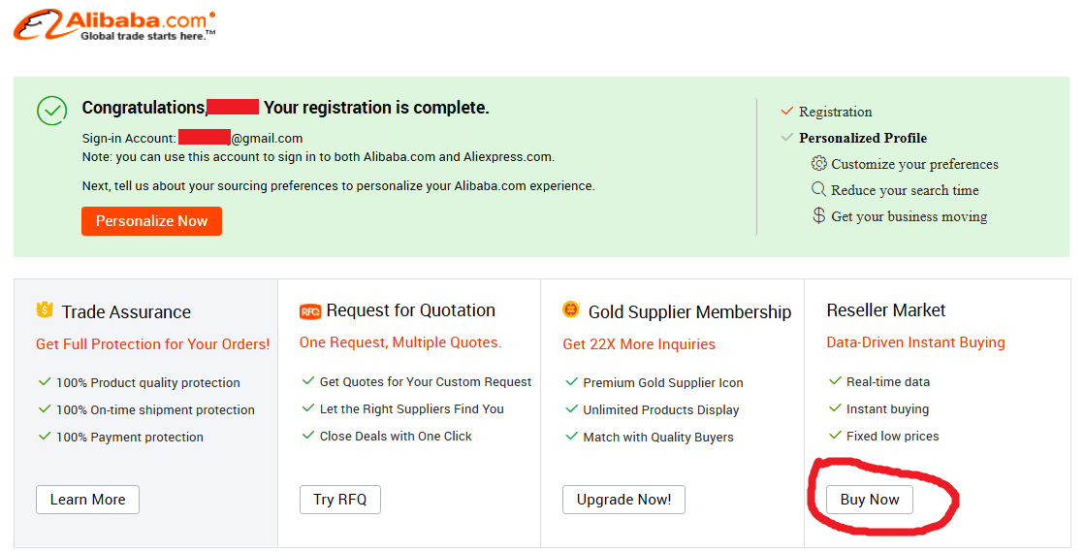Click the dollar icon beside Get your business moving

pyautogui.click(x=818, y=215)
